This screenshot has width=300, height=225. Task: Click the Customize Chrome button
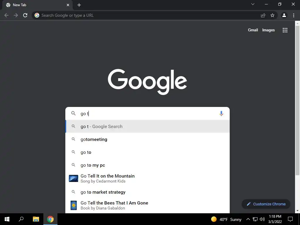[x=266, y=204]
